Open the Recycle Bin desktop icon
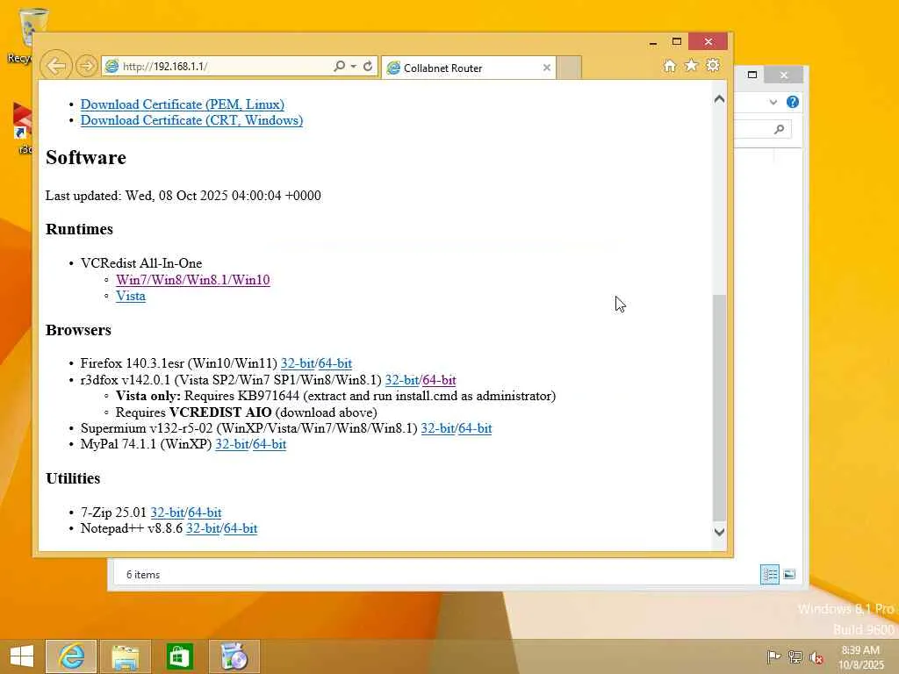 point(32,36)
